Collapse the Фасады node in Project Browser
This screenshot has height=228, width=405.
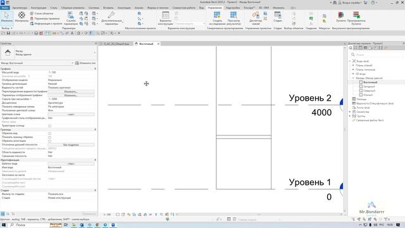(x=353, y=78)
